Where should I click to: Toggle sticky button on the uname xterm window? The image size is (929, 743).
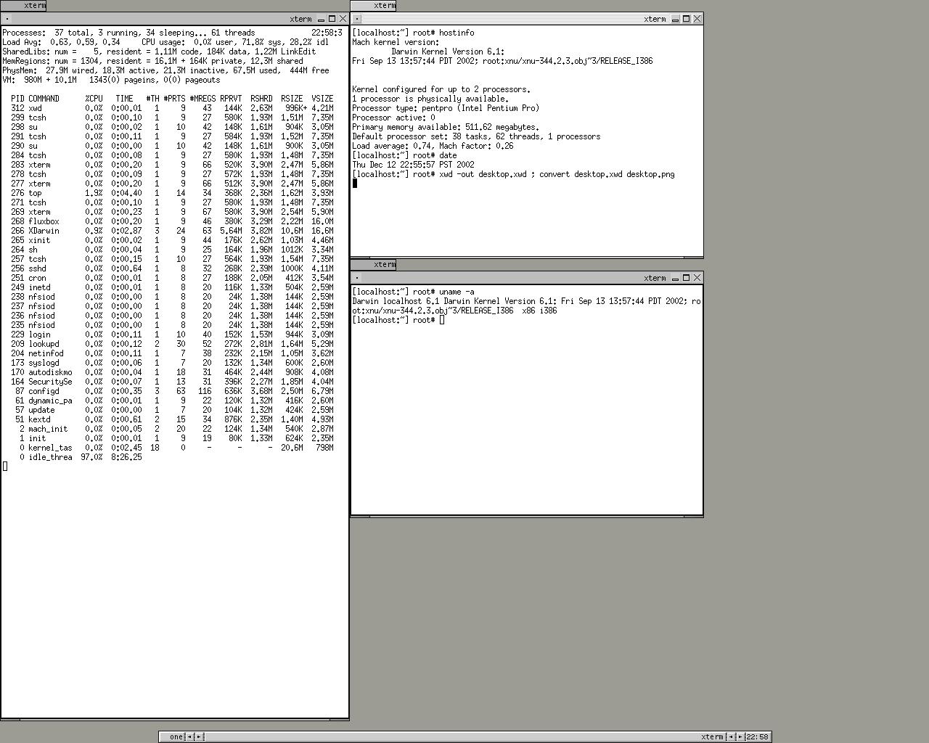click(x=357, y=278)
